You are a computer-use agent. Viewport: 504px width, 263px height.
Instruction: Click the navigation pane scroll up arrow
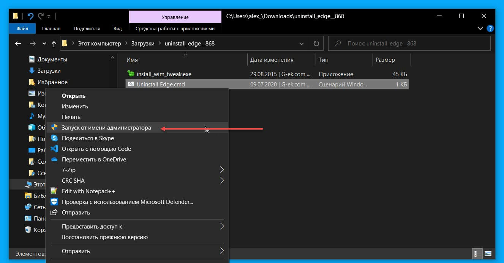click(x=112, y=58)
